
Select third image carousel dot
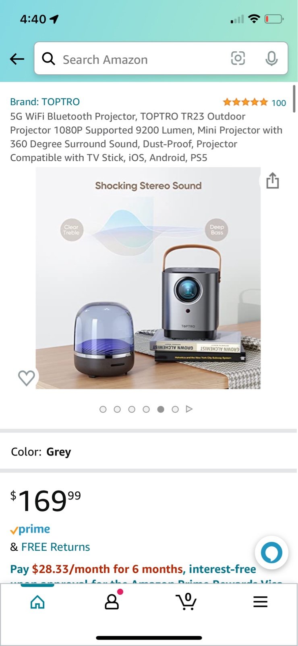[x=132, y=409]
